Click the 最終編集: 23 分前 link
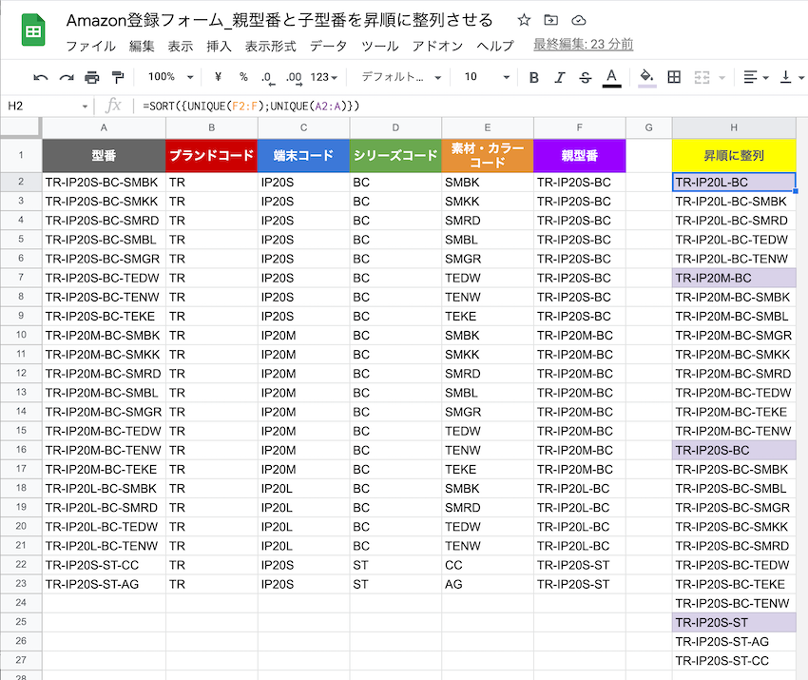 [x=583, y=45]
